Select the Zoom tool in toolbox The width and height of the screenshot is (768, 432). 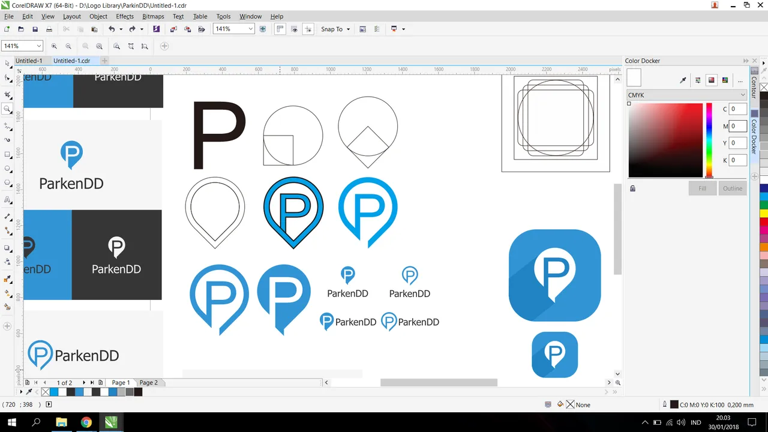[x=7, y=109]
